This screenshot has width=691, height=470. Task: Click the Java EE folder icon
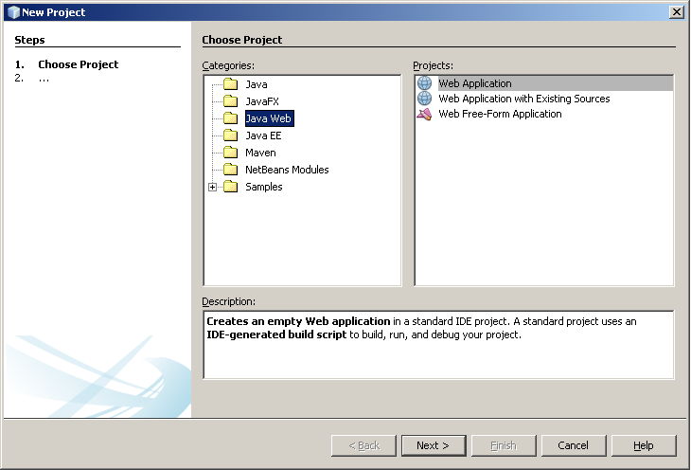point(230,136)
